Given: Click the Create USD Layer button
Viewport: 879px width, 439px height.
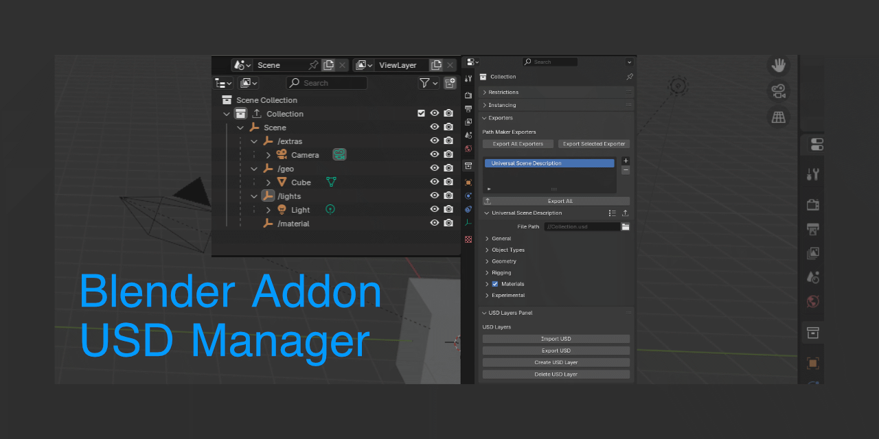Looking at the screenshot, I should [556, 362].
